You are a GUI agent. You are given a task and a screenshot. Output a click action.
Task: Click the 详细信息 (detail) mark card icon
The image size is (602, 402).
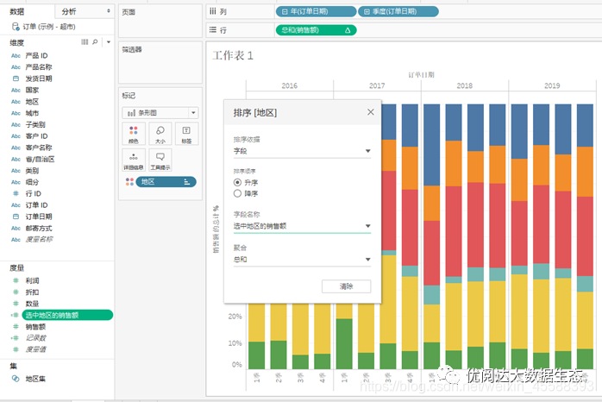click(x=133, y=160)
